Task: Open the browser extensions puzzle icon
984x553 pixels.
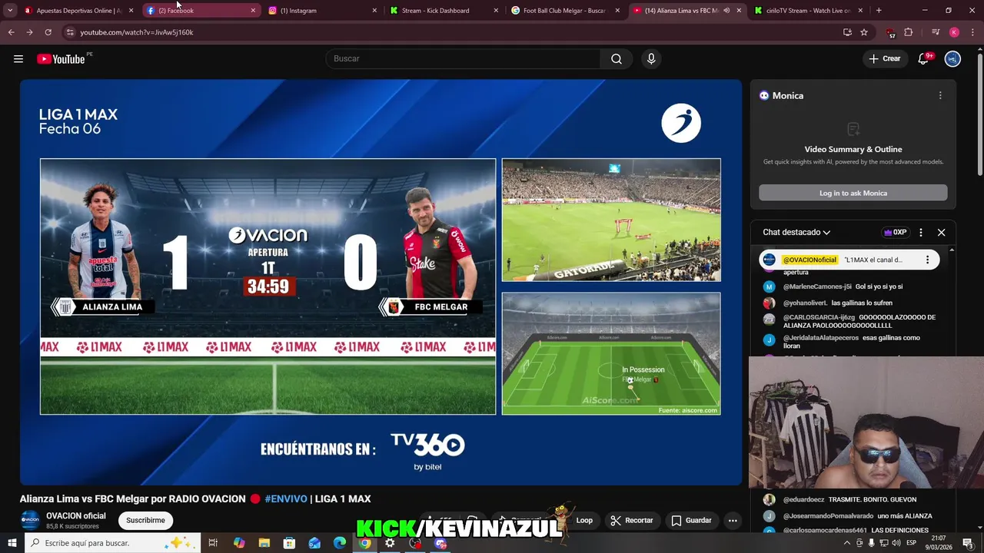Action: 909,32
